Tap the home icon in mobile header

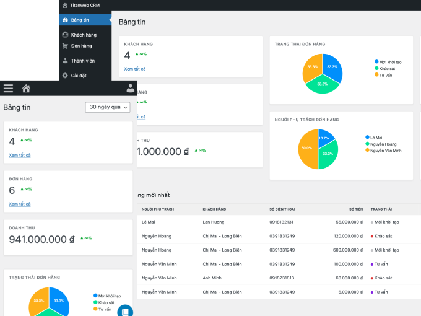(x=26, y=88)
